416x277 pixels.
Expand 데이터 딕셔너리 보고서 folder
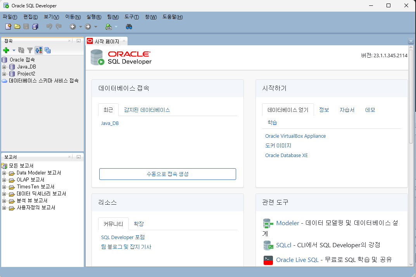tap(4, 194)
